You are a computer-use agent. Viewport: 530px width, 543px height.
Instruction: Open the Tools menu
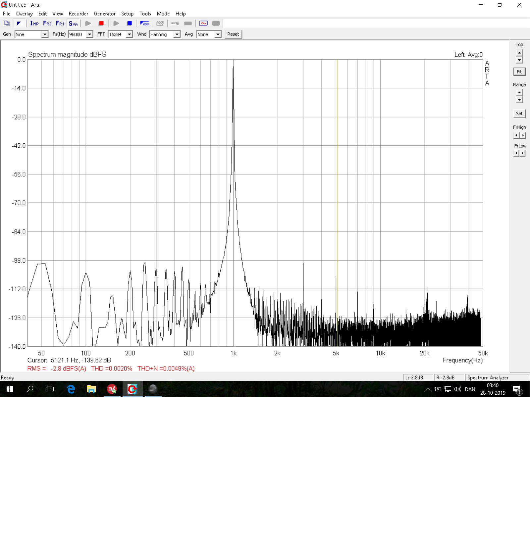(x=145, y=14)
